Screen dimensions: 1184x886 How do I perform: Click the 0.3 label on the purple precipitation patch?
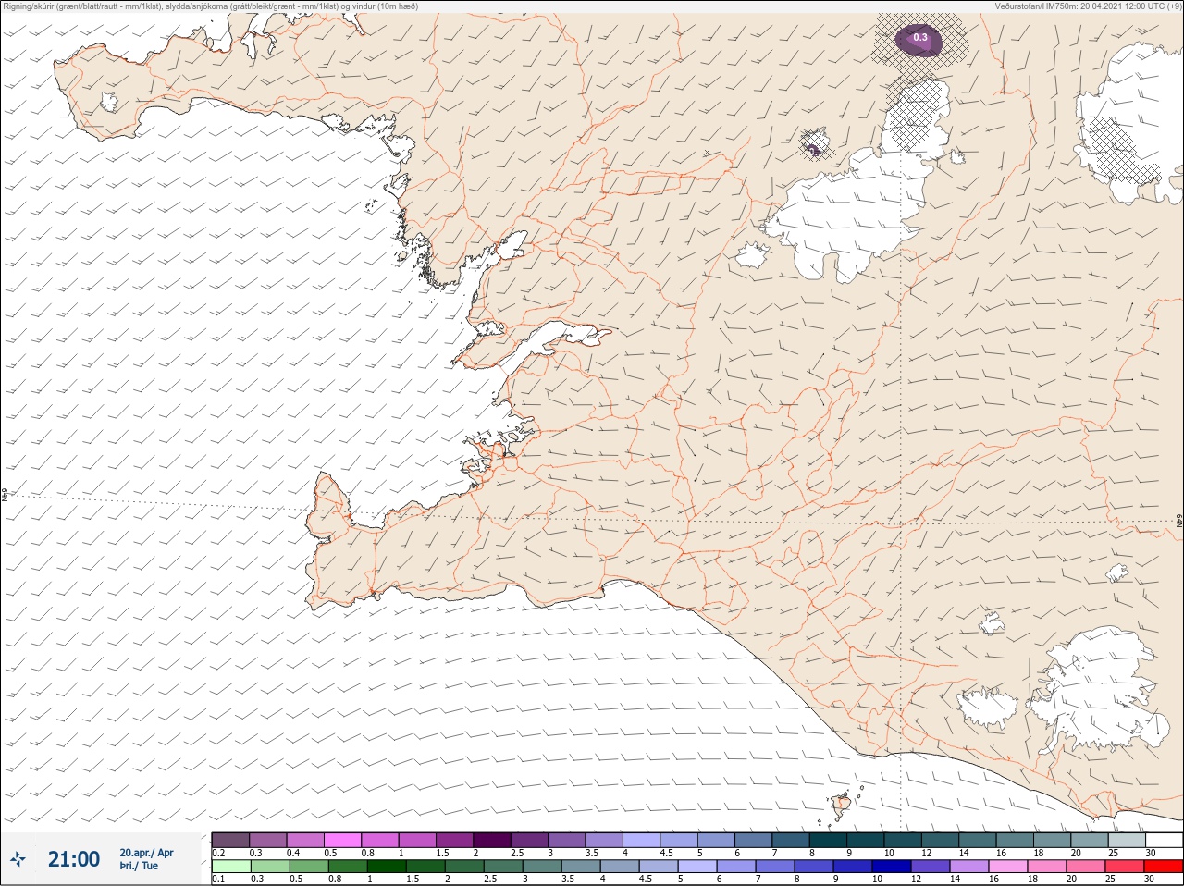(x=920, y=37)
